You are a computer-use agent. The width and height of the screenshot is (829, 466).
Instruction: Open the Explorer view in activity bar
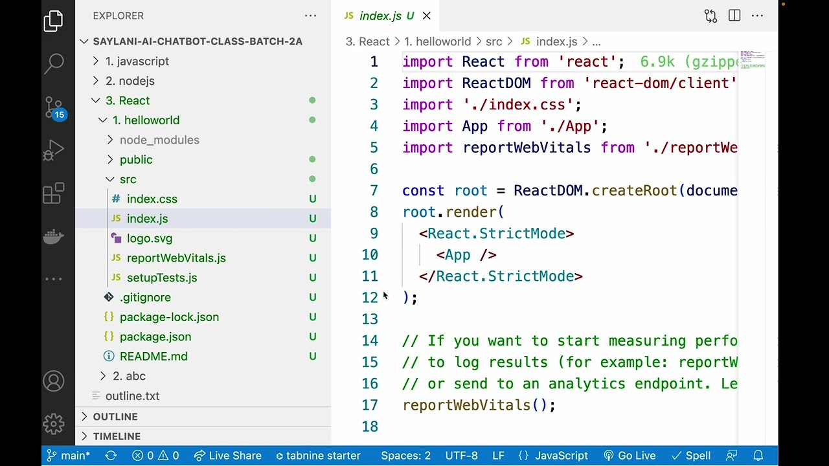click(54, 21)
